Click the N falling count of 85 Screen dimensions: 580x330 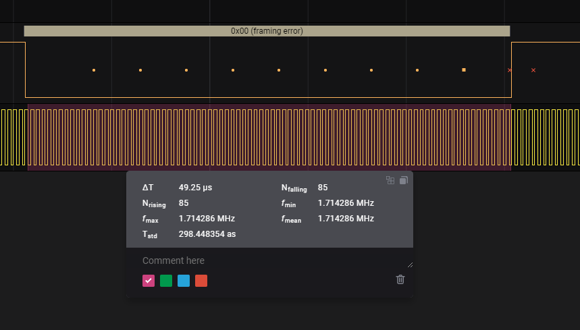tap(323, 188)
